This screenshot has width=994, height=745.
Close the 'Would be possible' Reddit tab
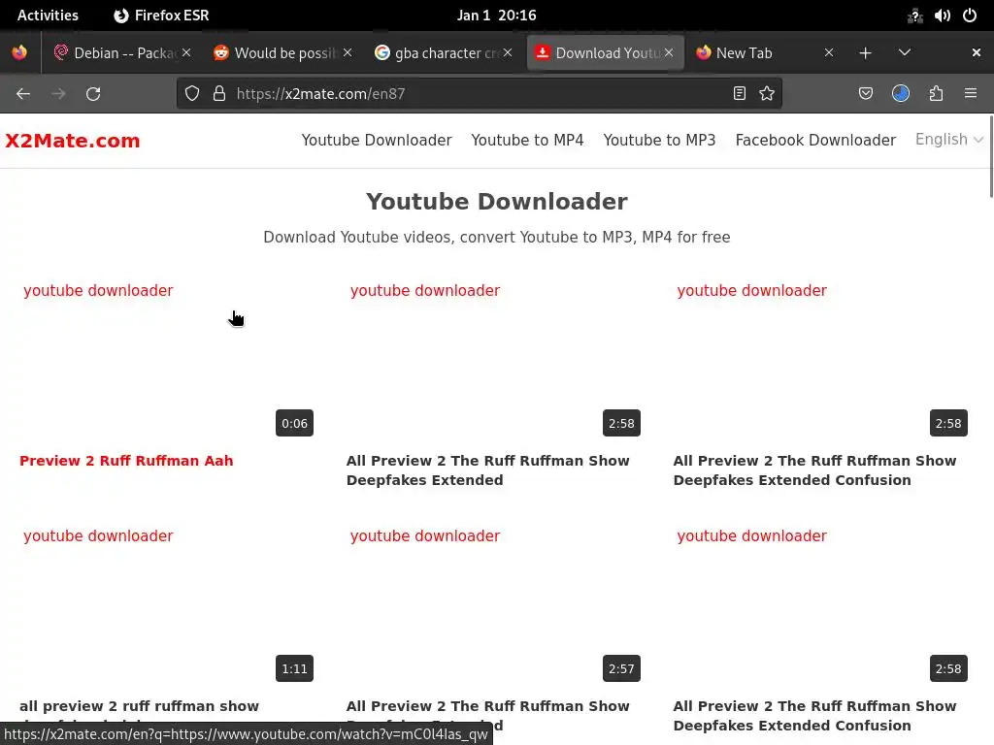[x=348, y=52]
